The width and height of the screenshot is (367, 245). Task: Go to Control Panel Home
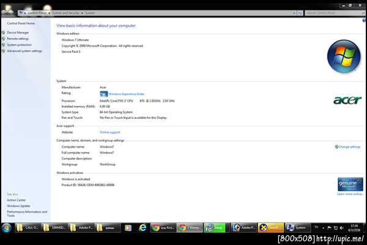pos(21,23)
